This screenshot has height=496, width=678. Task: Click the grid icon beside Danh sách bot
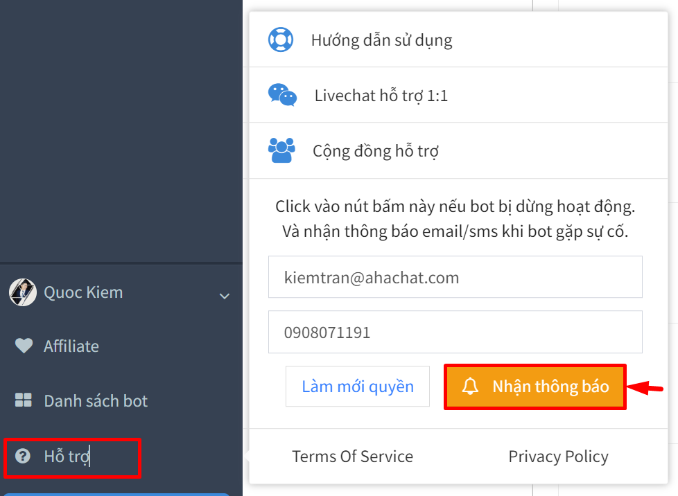(24, 400)
